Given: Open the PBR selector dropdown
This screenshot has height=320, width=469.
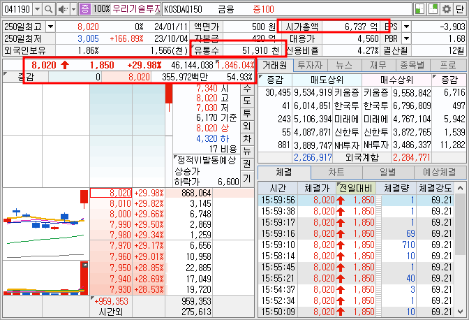Looking at the screenshot, I should pos(406,38).
